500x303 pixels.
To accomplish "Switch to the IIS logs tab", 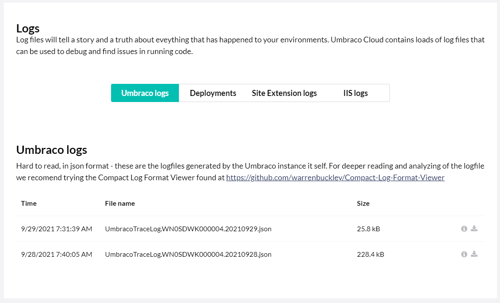I will [x=355, y=93].
